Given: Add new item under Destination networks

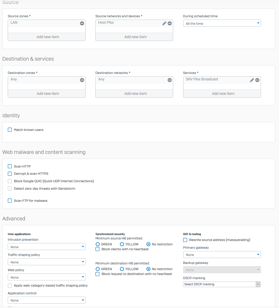Looking at the screenshot, I should (x=136, y=94).
